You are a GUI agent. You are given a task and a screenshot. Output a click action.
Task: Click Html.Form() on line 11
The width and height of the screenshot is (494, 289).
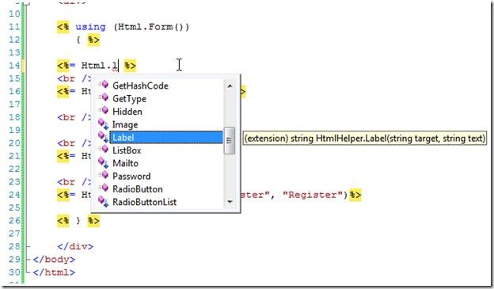[151, 27]
